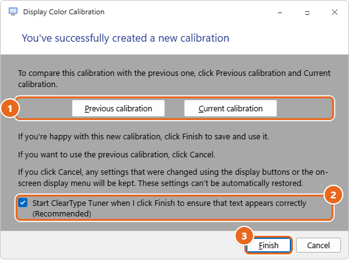The image size is (349, 260).
Task: Click Finish to save calibration
Action: tap(269, 245)
